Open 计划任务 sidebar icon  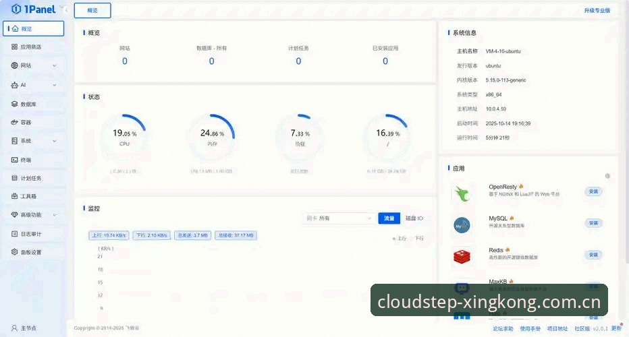coord(14,178)
